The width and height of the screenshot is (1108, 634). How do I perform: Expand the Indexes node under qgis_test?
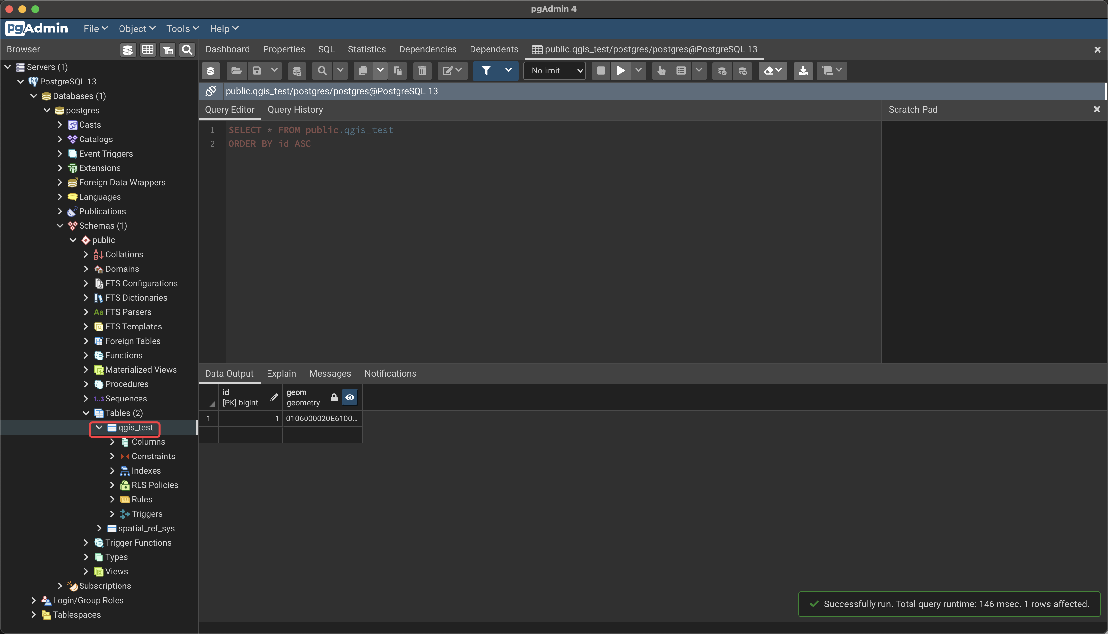coord(112,470)
